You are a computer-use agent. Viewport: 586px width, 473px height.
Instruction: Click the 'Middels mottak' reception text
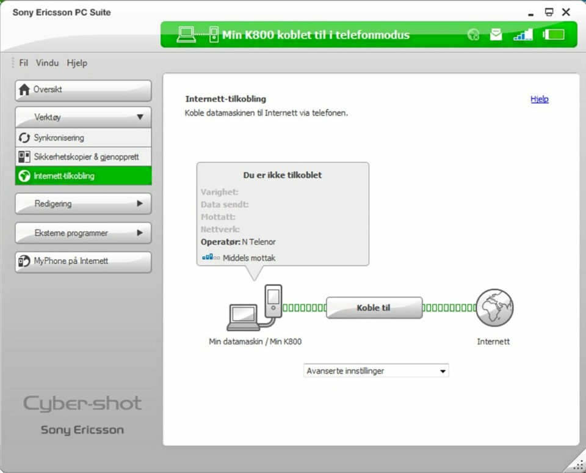(x=249, y=258)
